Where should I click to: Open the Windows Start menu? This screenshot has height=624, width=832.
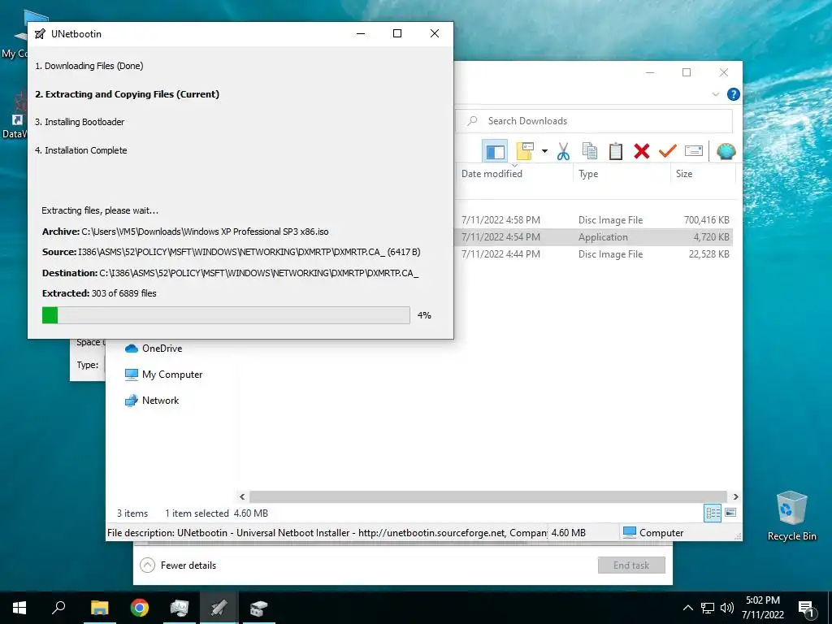(x=19, y=608)
